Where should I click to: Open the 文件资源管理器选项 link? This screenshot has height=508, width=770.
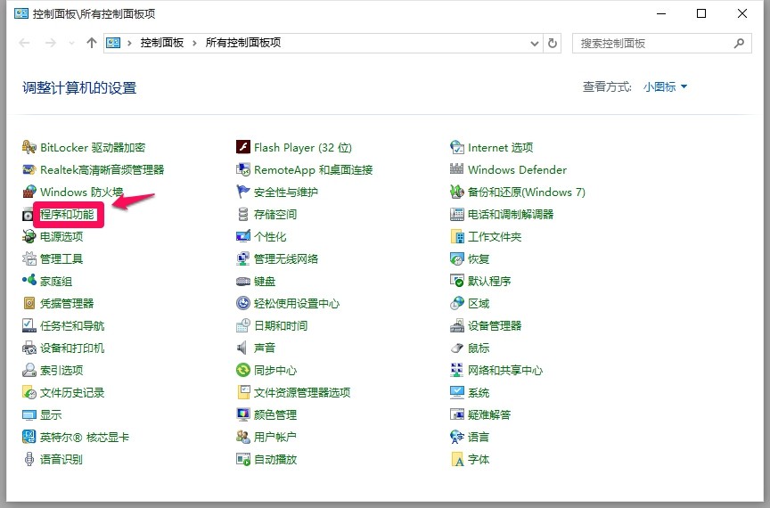click(x=302, y=392)
